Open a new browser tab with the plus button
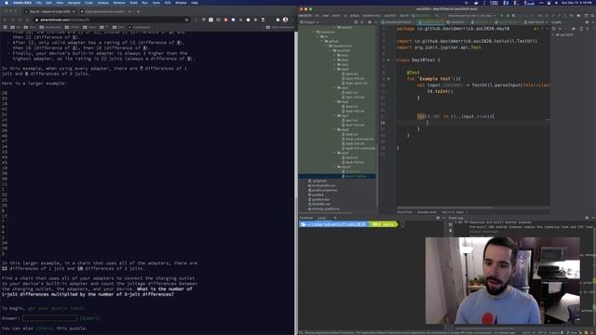The image size is (596, 335). pos(138,12)
